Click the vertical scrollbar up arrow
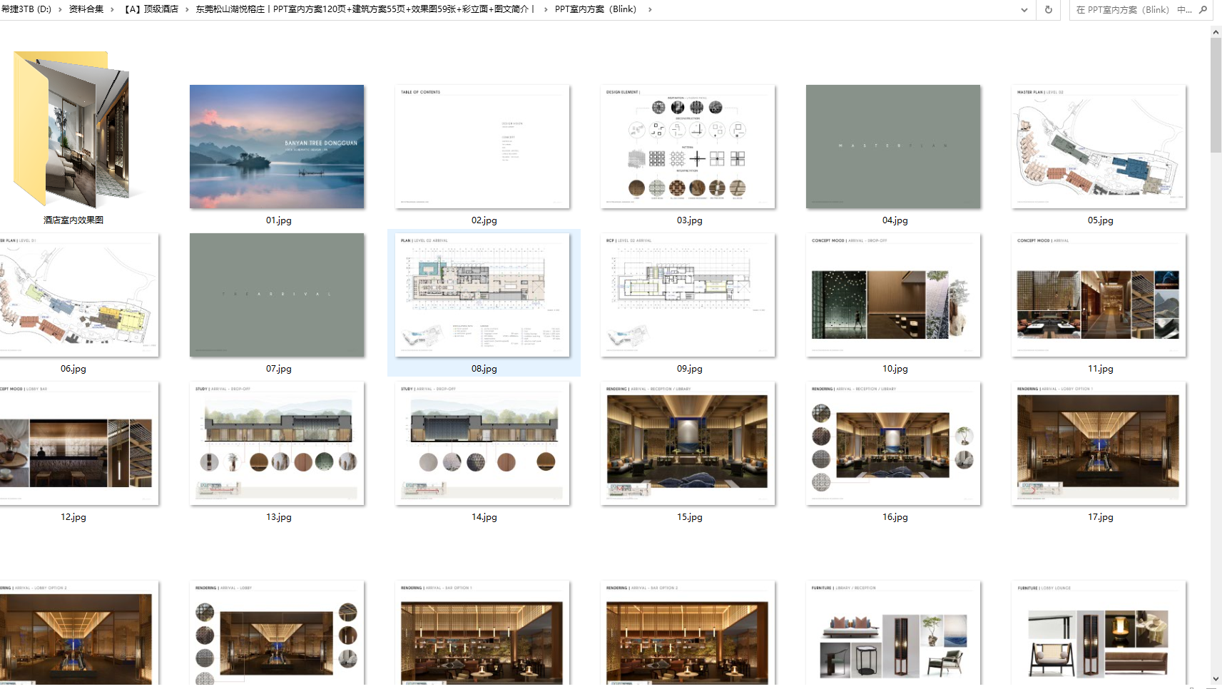This screenshot has width=1222, height=689. click(1216, 32)
